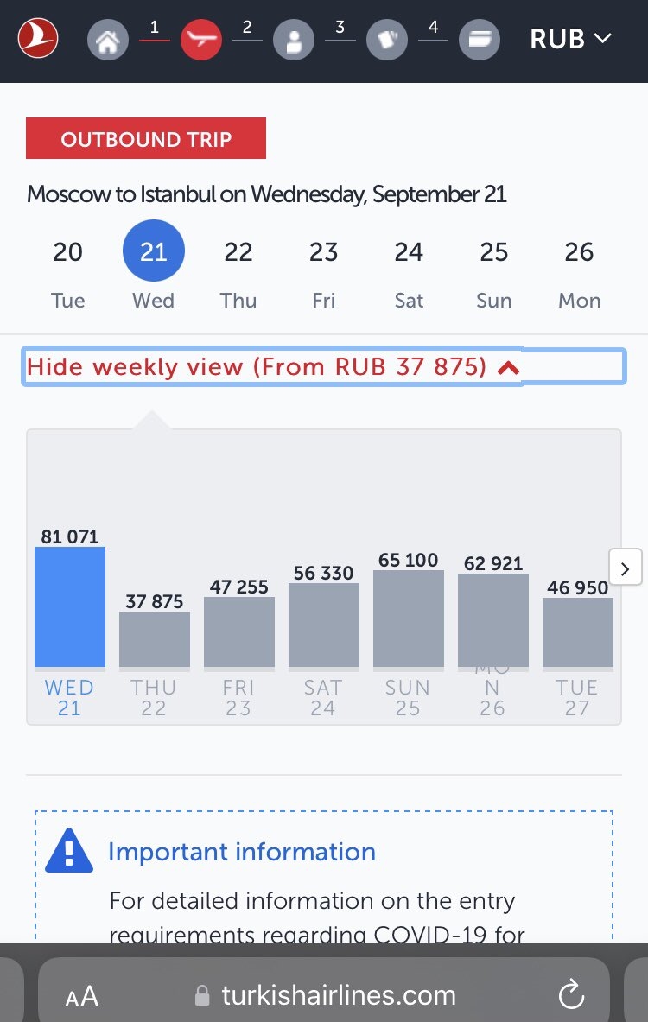This screenshot has width=648, height=1022.
Task: Open the RUB currency dropdown
Action: click(x=570, y=39)
